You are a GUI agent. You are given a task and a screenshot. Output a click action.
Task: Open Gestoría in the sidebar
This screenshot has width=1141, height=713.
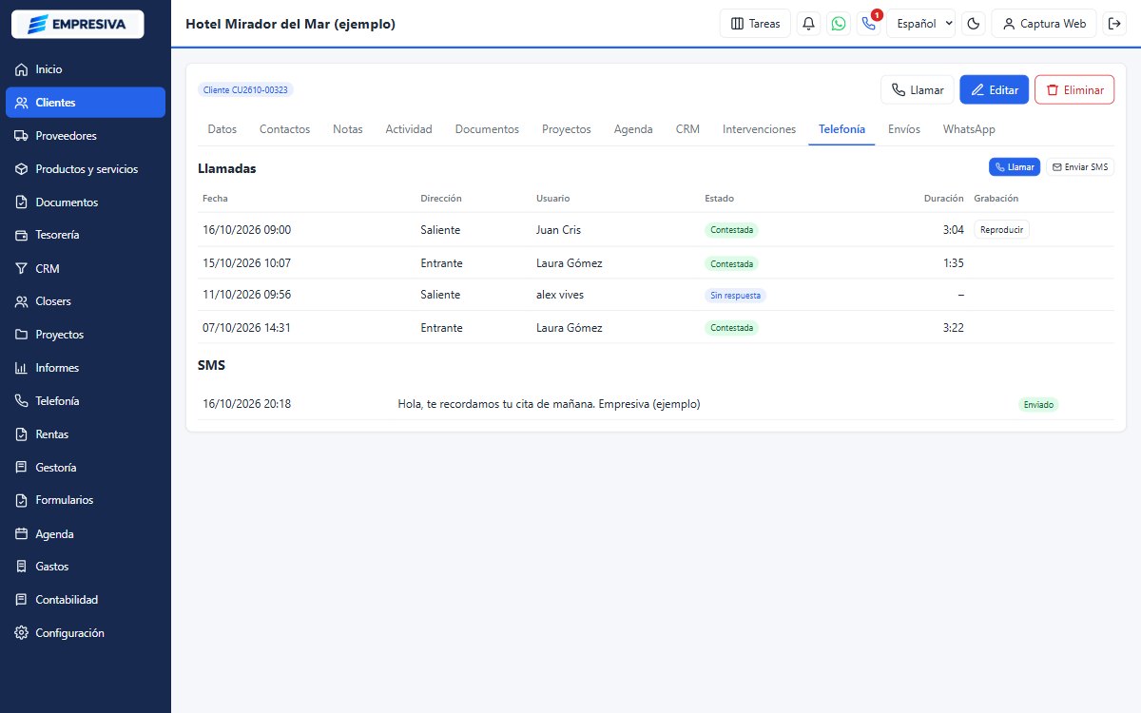pos(86,468)
